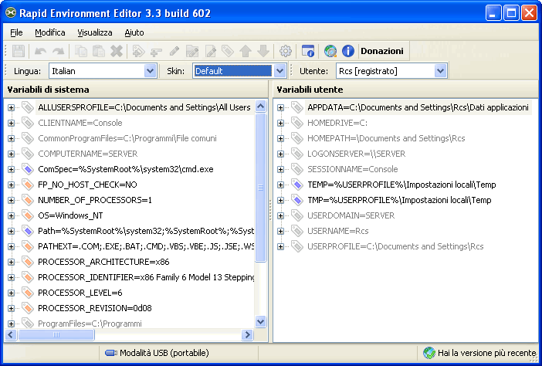This screenshot has width=542, height=366.
Task: Open the File menu
Action: 16,32
